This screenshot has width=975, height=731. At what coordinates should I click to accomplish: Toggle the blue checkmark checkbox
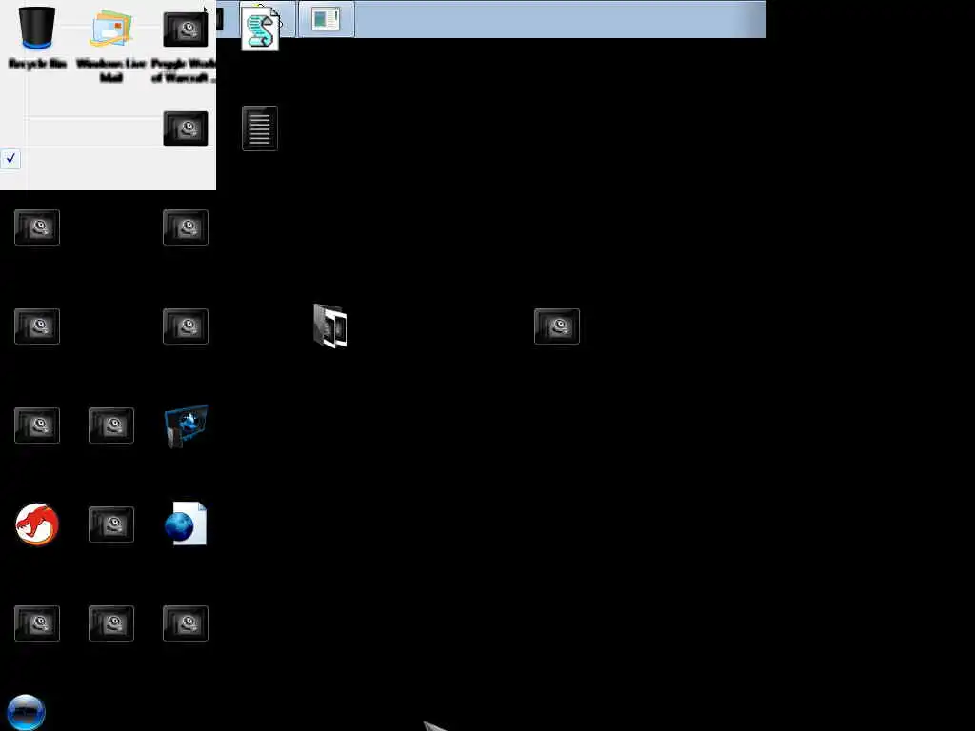click(x=10, y=159)
